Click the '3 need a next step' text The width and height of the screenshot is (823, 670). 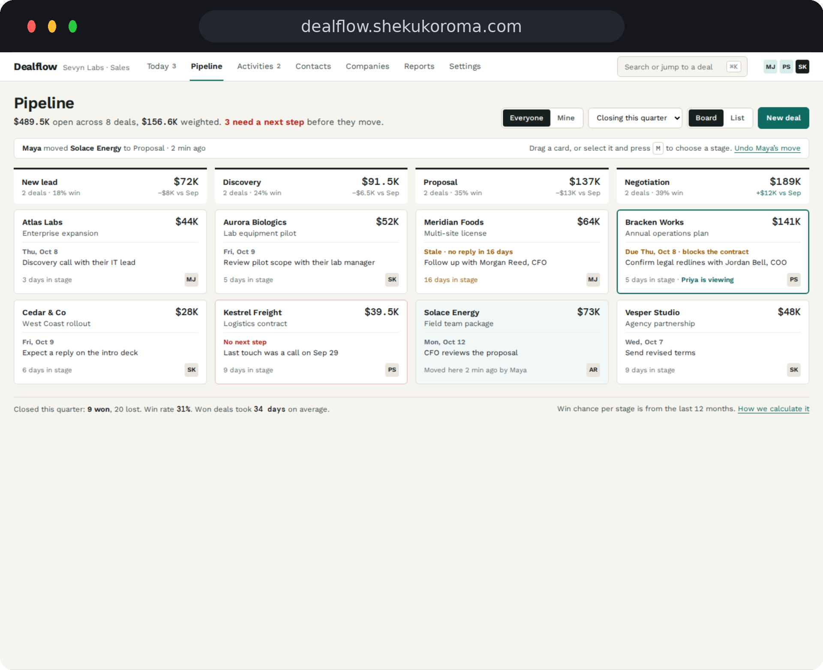click(x=264, y=122)
